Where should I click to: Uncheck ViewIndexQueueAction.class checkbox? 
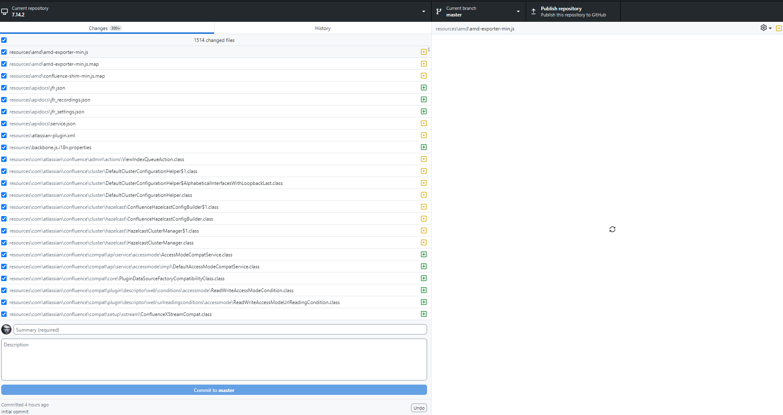tap(4, 159)
